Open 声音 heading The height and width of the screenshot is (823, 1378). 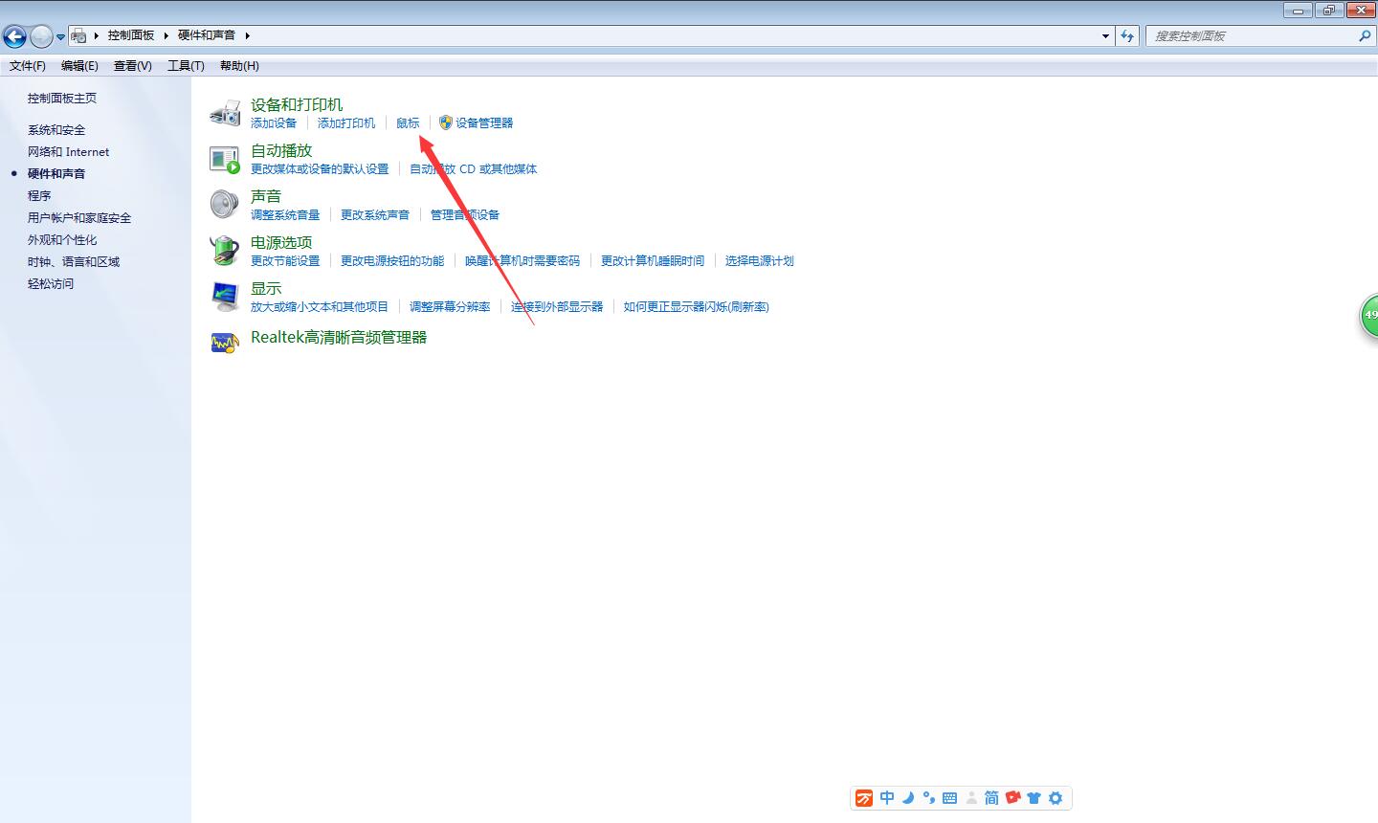266,196
